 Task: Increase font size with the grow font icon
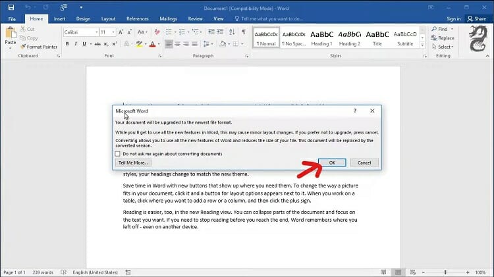(121, 32)
